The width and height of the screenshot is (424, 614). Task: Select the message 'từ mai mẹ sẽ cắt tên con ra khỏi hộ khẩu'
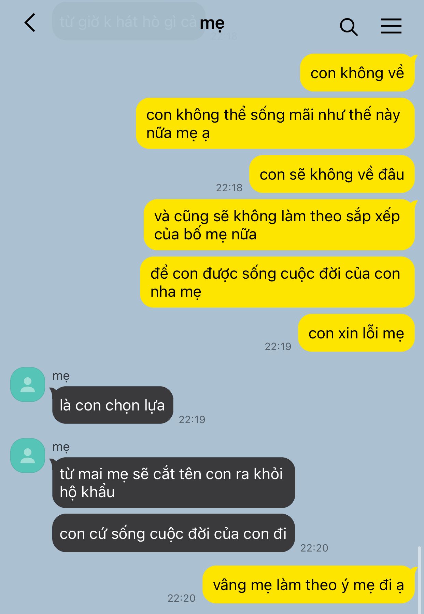173,483
